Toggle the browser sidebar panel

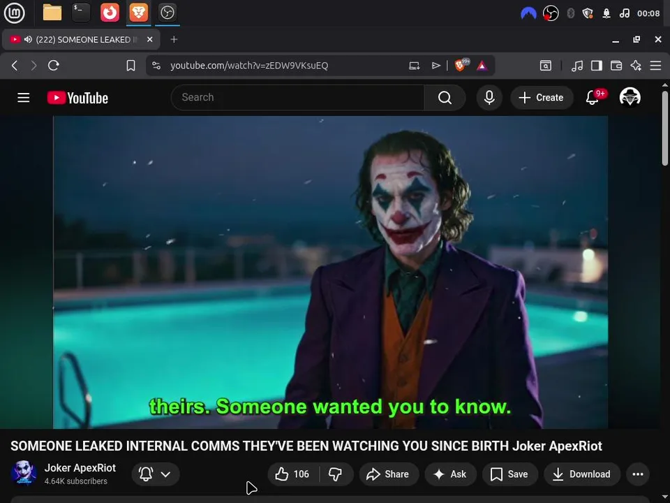click(x=597, y=66)
